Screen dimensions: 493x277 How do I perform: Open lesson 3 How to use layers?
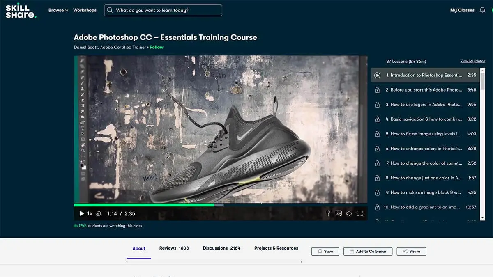425,105
